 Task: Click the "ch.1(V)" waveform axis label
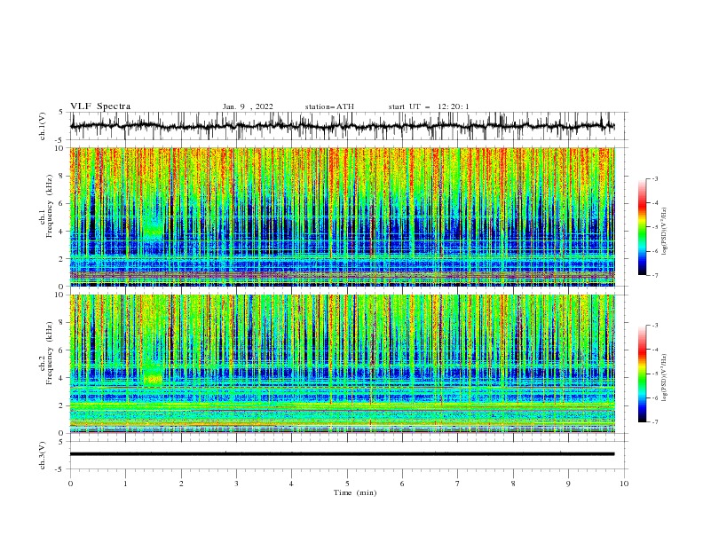click(43, 126)
